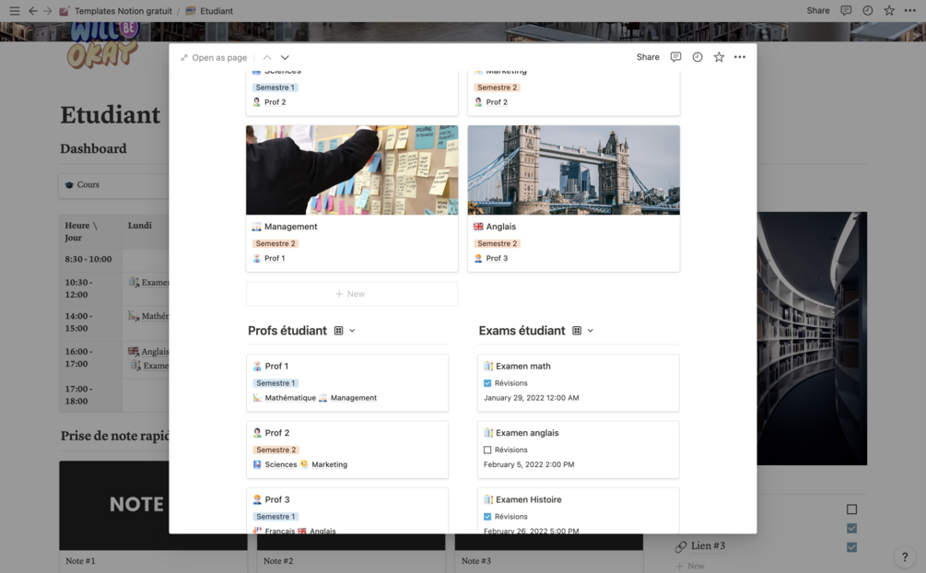Check Révisions for Examen anglais
The width and height of the screenshot is (926, 573).
(487, 450)
